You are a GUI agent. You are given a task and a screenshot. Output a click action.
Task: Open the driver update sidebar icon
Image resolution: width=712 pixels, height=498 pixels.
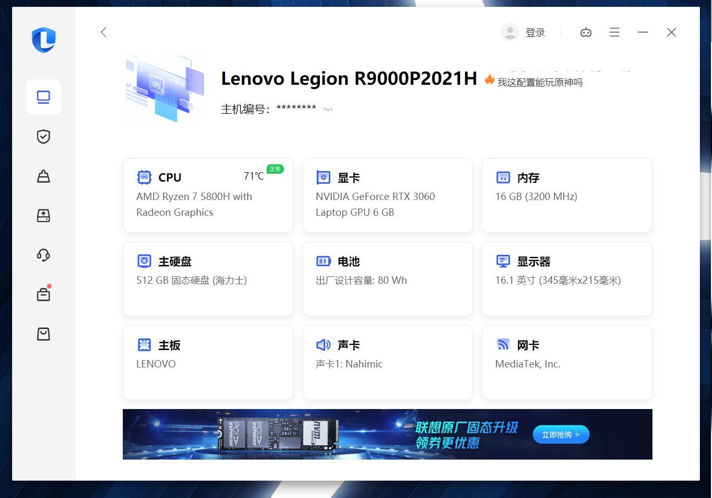[x=44, y=215]
